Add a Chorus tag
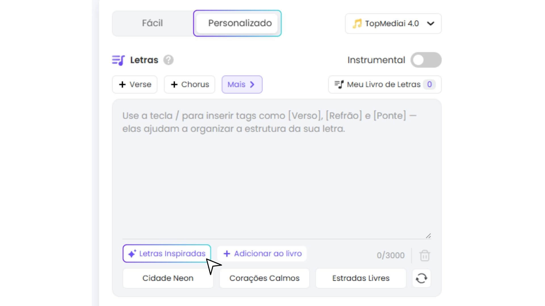Screen dimensions: 545x306 point(190,84)
